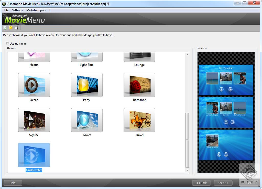Click the Open Project folder icon
Viewport: 262px width, 189px height.
click(11, 27)
